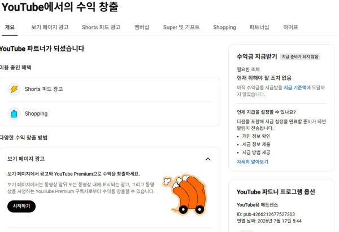Click the YouTube 파트너 프로그램 옵션 heading
This screenshot has width=339, height=232.
point(276,192)
